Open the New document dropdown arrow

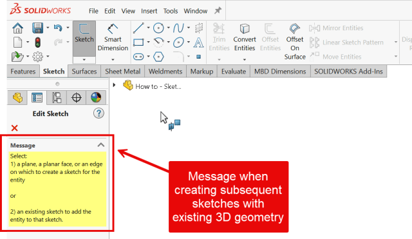tap(28, 42)
